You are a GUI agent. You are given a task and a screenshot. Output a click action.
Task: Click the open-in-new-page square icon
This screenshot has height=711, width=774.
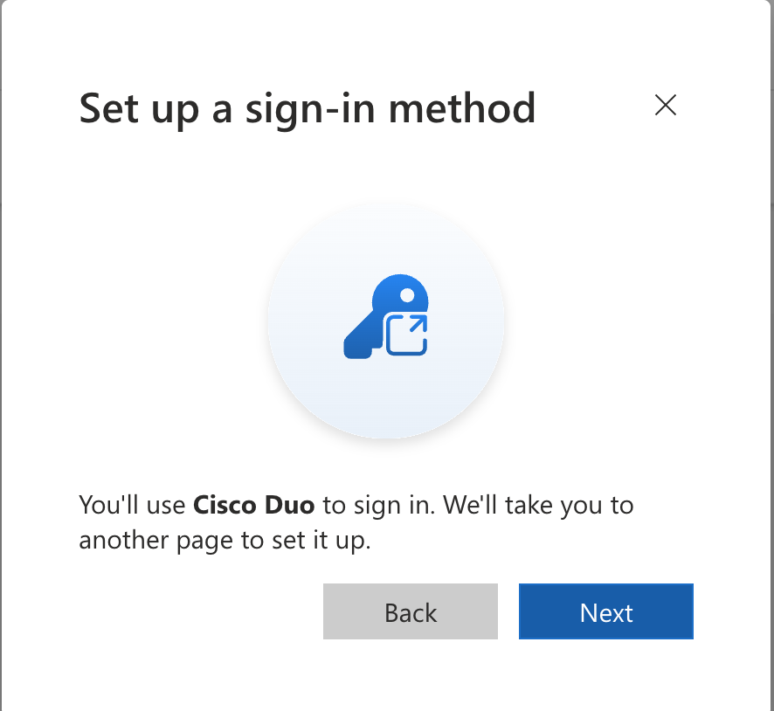405,335
